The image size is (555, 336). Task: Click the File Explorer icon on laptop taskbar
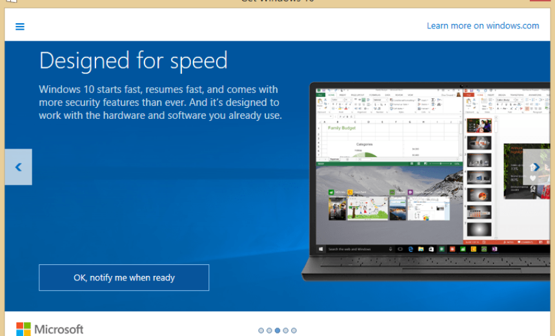tap(421, 249)
